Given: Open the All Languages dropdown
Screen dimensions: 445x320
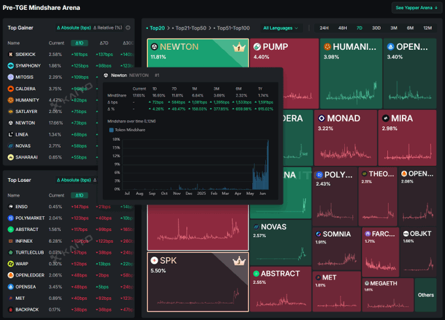Looking at the screenshot, I should pos(280,28).
